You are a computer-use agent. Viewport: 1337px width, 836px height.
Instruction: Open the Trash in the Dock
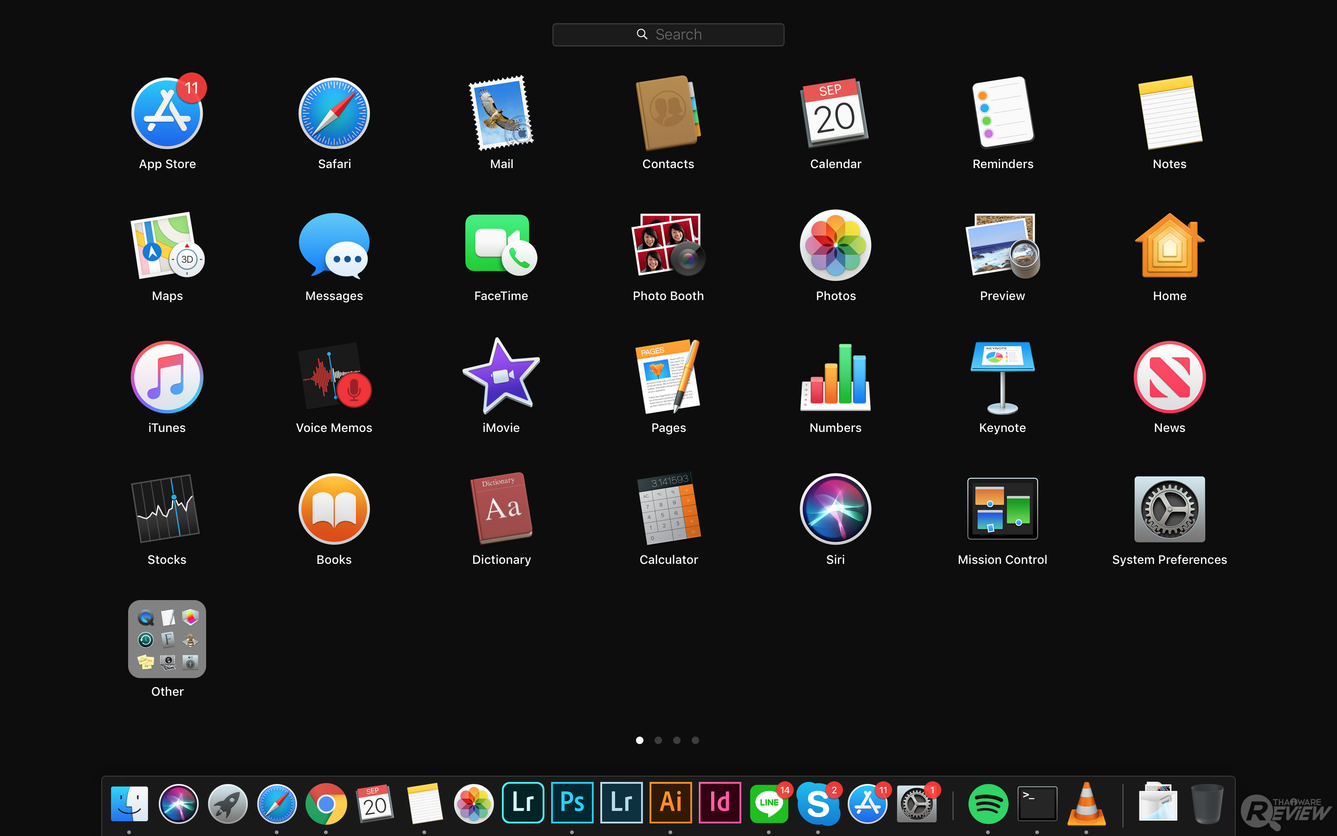(x=1207, y=803)
